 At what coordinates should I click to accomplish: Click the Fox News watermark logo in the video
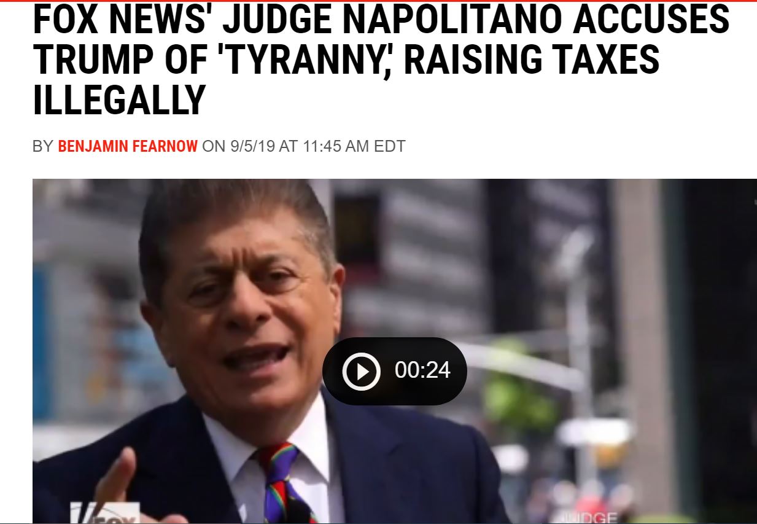[x=103, y=514]
